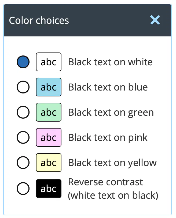Click the pink abc color swatch
Viewport: 176px width, 218px height.
point(49,137)
